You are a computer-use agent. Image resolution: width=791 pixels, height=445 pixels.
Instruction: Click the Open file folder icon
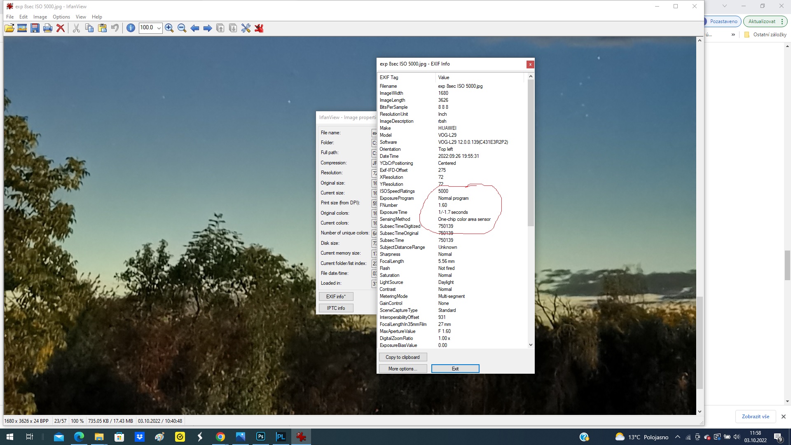tap(9, 28)
